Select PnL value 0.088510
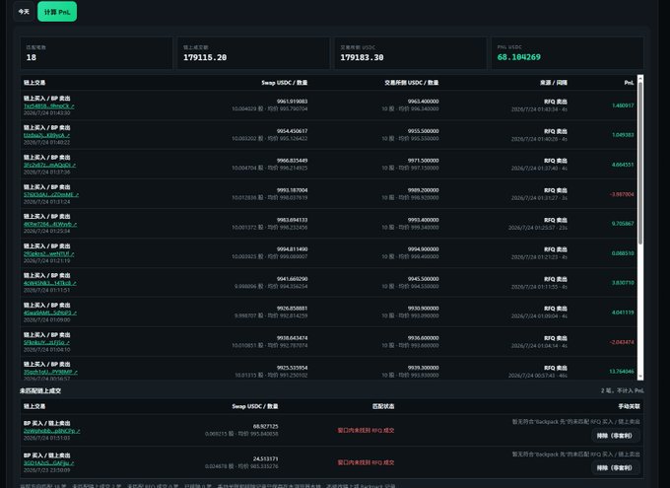670x488 pixels. (623, 253)
